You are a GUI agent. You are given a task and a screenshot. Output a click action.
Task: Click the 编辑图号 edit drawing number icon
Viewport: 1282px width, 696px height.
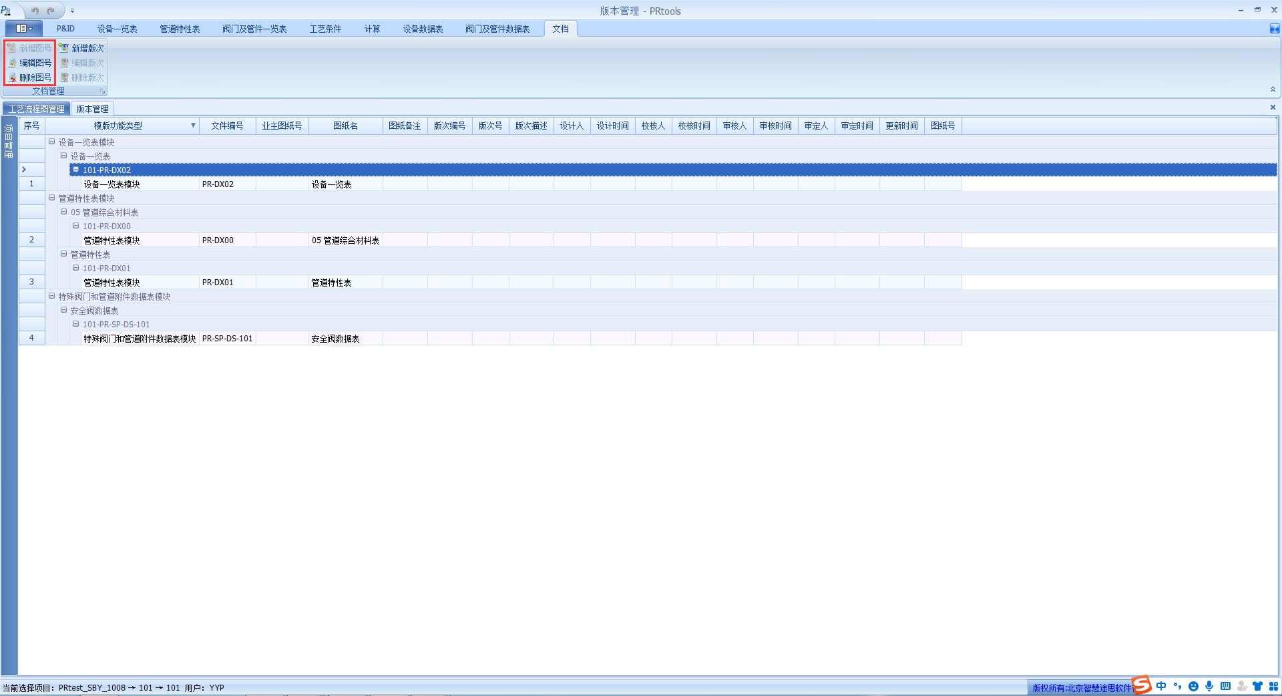coord(12,63)
